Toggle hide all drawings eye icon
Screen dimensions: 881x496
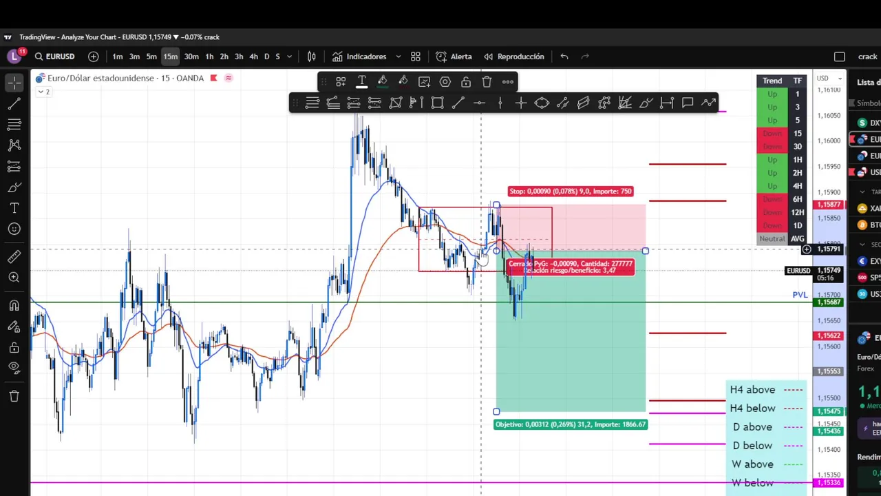pos(14,368)
